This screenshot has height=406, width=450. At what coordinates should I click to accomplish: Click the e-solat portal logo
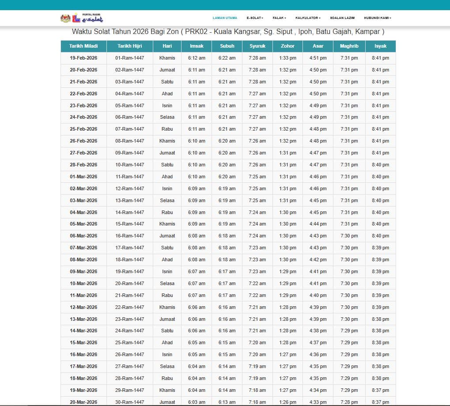(92, 18)
